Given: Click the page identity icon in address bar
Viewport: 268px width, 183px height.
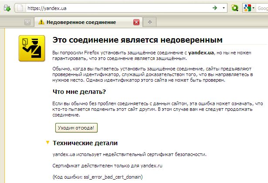Looking at the screenshot, I should pyautogui.click(x=20, y=8).
